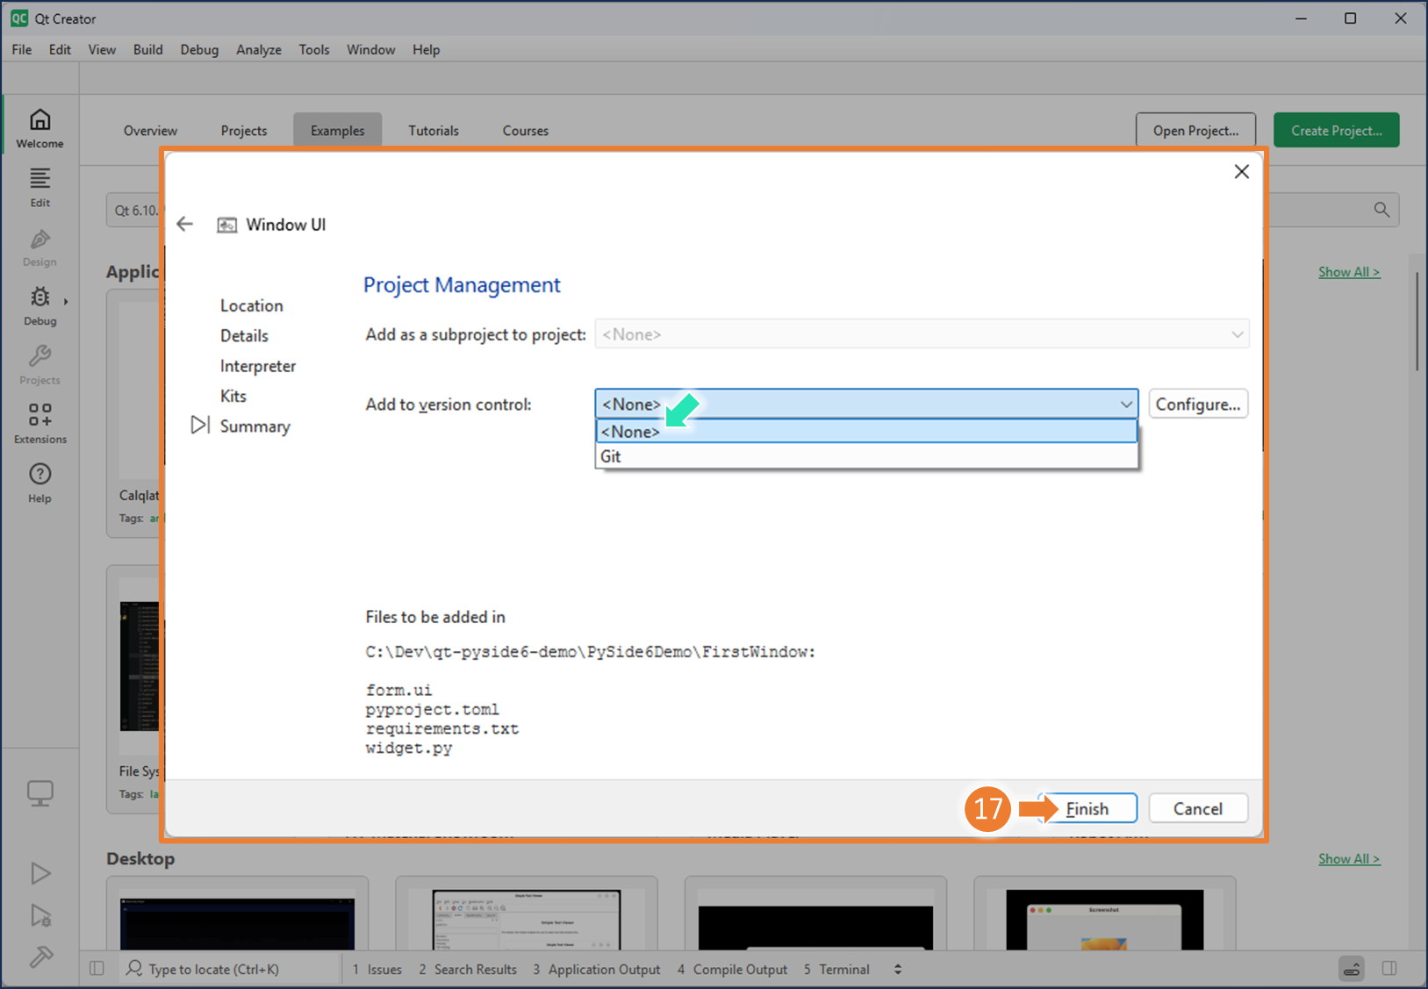This screenshot has height=989, width=1428.
Task: Open the Application Output pane
Action: click(596, 969)
